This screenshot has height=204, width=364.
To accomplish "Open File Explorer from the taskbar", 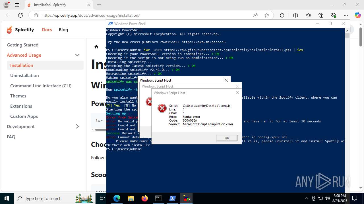I will click(131, 198).
